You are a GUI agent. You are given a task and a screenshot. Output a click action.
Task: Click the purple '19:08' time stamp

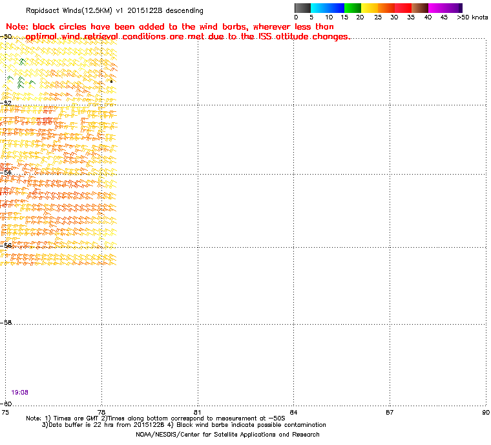click(20, 393)
